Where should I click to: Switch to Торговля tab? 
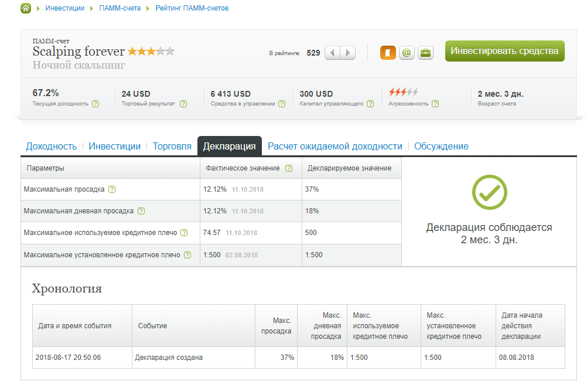pos(172,146)
